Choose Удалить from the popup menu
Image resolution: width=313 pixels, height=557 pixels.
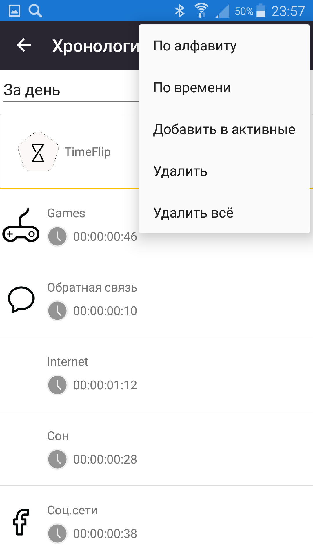(x=224, y=171)
